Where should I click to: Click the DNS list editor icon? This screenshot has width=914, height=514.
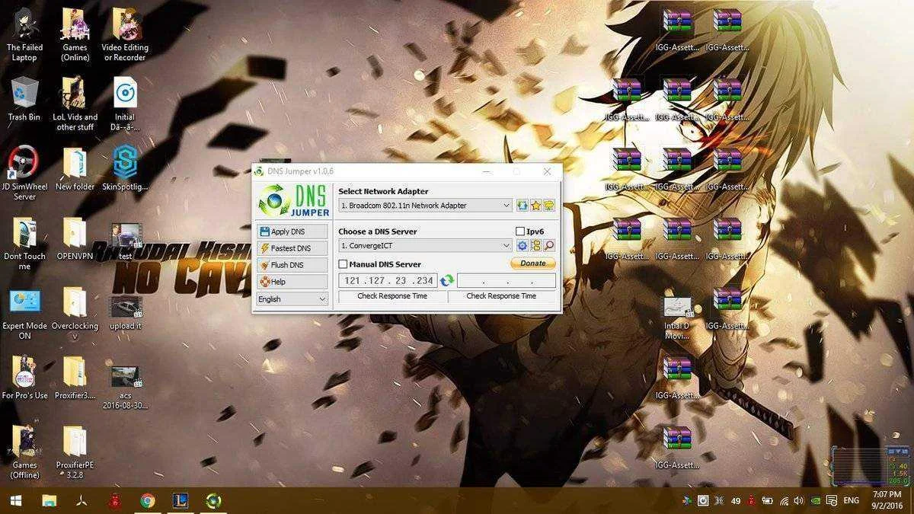click(535, 246)
